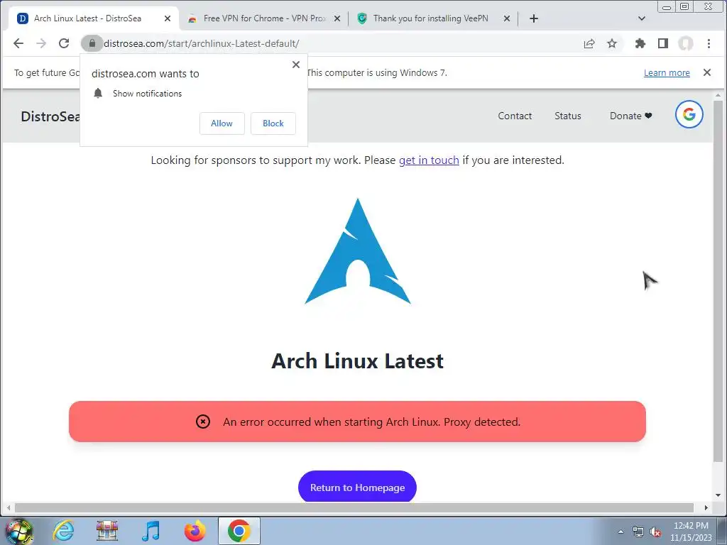Go back using the browser back arrow
Image resolution: width=727 pixels, height=545 pixels.
click(x=18, y=43)
